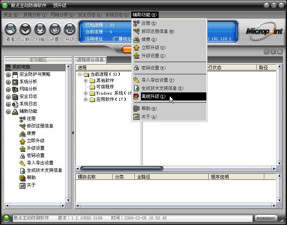
Task: Select 续费 from the dropdown menu
Action: [x=169, y=39]
